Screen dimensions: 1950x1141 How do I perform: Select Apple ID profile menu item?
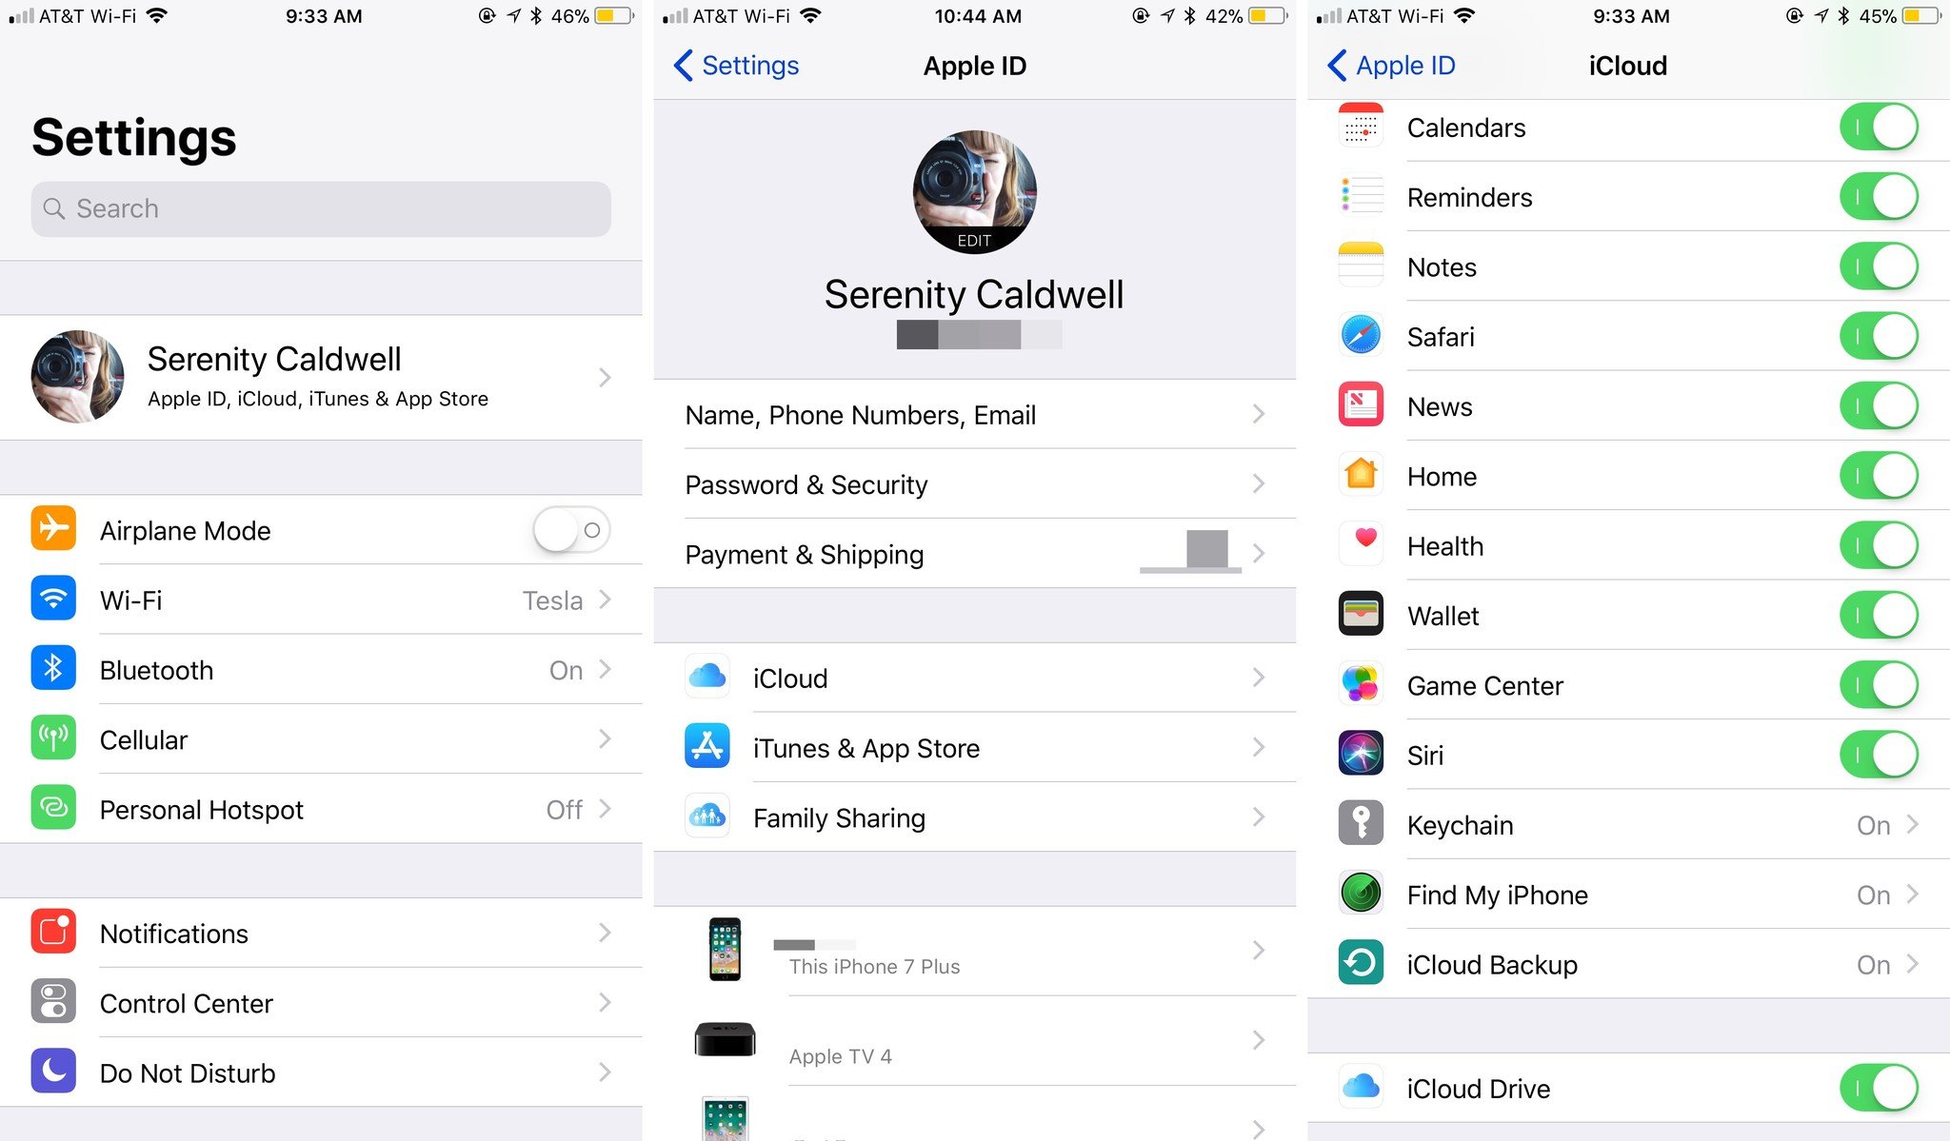tap(319, 375)
